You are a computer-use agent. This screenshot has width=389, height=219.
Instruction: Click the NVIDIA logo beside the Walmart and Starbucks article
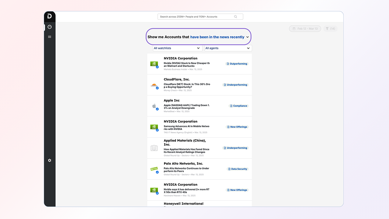(154, 64)
